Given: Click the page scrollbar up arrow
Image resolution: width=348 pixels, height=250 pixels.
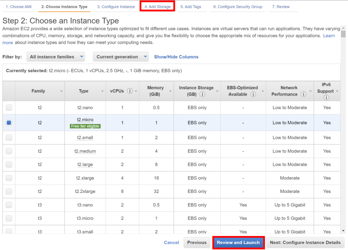Looking at the screenshot, I should click(x=343, y=28).
